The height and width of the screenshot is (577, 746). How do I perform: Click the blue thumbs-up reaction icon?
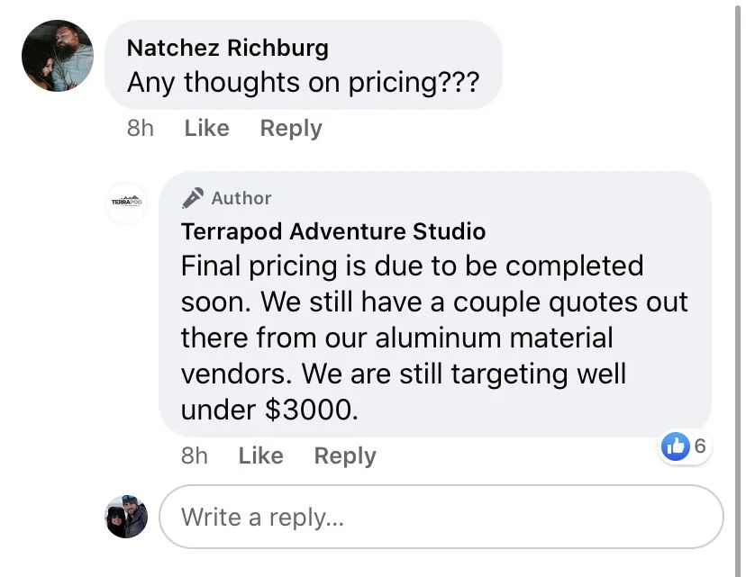(x=675, y=445)
